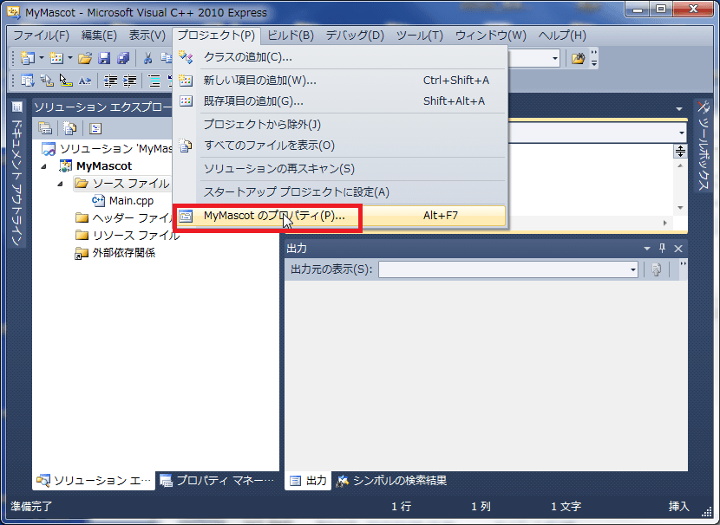This screenshot has width=720, height=525.
Task: Choose プロジェクトから除外(J) menu item
Action: 339,124
